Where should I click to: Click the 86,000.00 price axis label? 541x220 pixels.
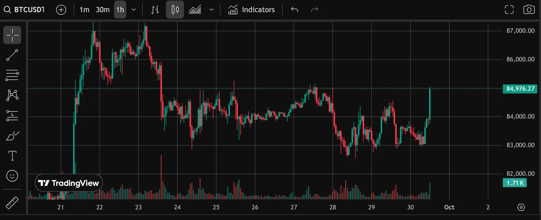[x=520, y=59]
